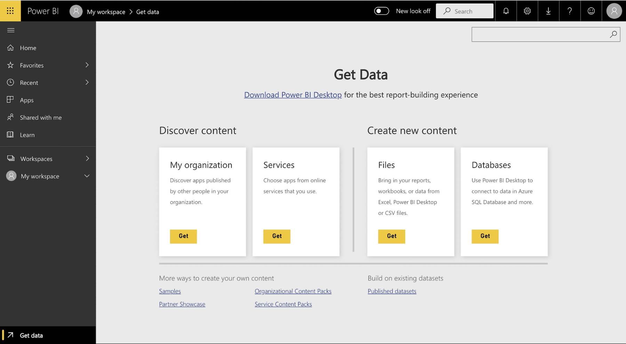
Task: Collapse the navigation pane hamburger icon
Action: [11, 30]
